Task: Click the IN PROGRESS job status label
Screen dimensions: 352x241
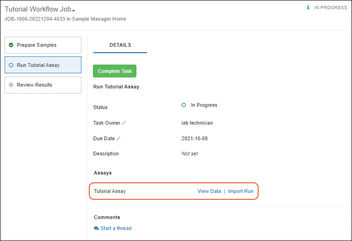Action: tap(330, 8)
